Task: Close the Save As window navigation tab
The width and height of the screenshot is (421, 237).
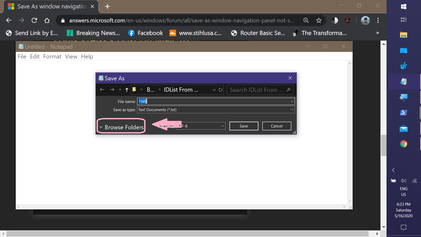Action: pos(92,6)
